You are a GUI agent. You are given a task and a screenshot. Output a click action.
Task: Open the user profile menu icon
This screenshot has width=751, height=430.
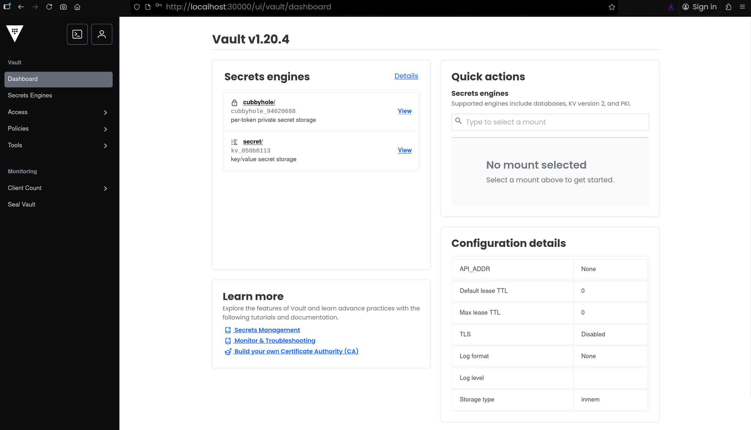[x=101, y=34]
